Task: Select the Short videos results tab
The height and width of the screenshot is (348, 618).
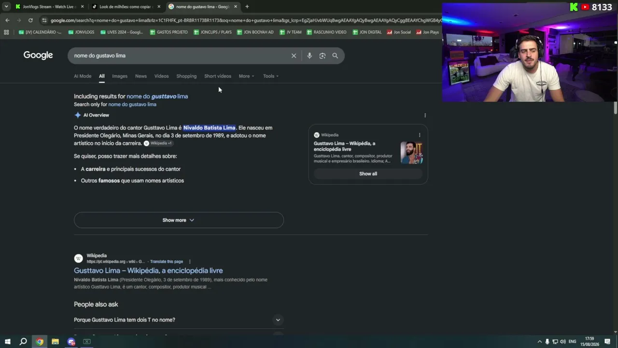Action: point(218,76)
